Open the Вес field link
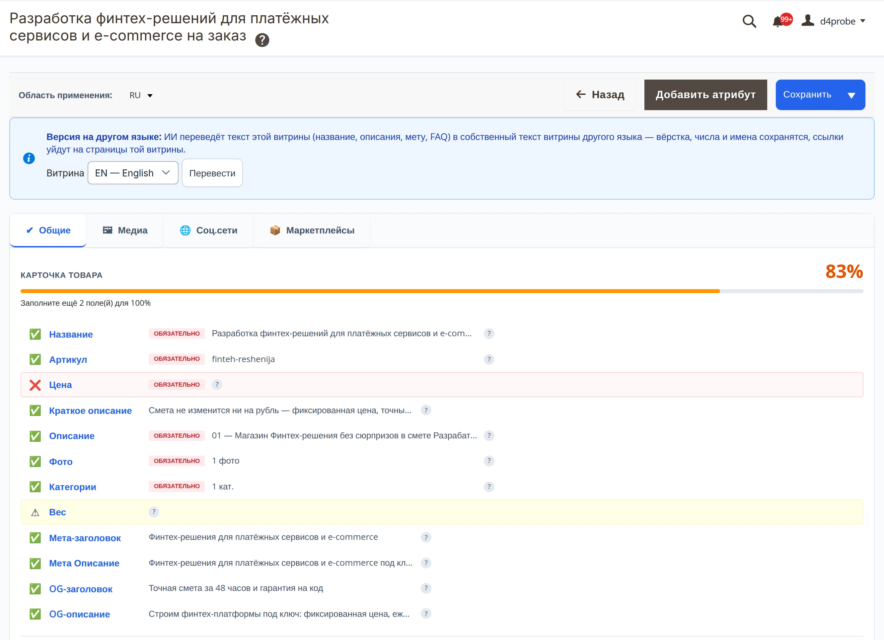 pos(57,512)
